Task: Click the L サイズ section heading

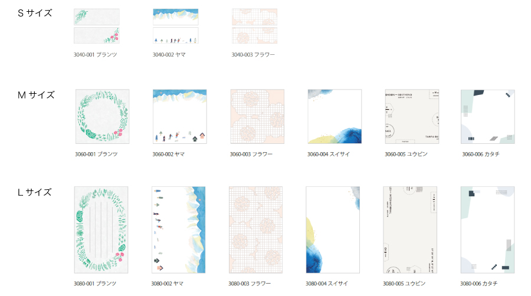Action: pos(35,192)
